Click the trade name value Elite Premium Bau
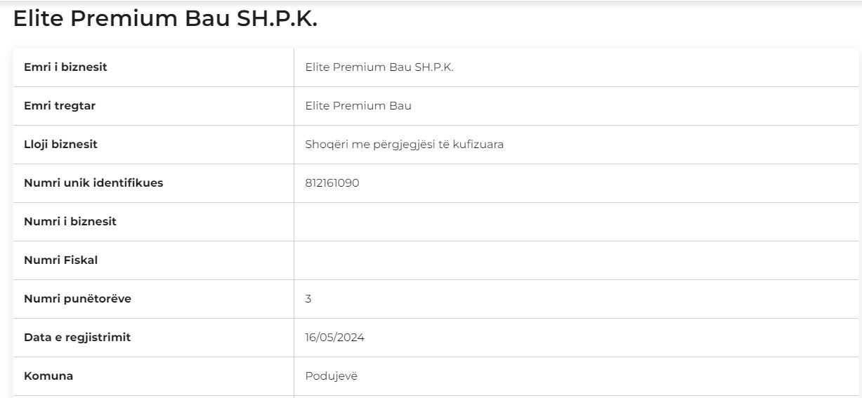This screenshot has width=862, height=398. [x=358, y=106]
